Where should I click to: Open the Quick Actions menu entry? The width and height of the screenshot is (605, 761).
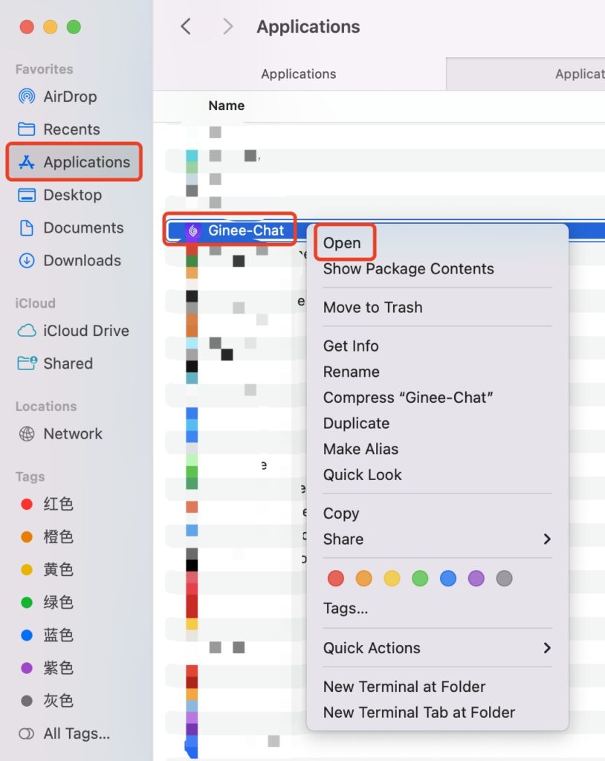(372, 648)
